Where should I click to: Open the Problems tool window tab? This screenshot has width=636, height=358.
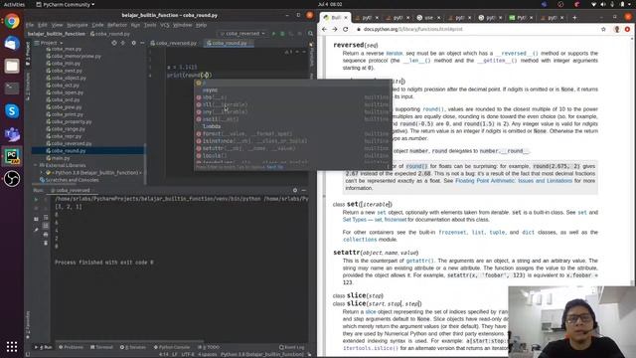71,347
